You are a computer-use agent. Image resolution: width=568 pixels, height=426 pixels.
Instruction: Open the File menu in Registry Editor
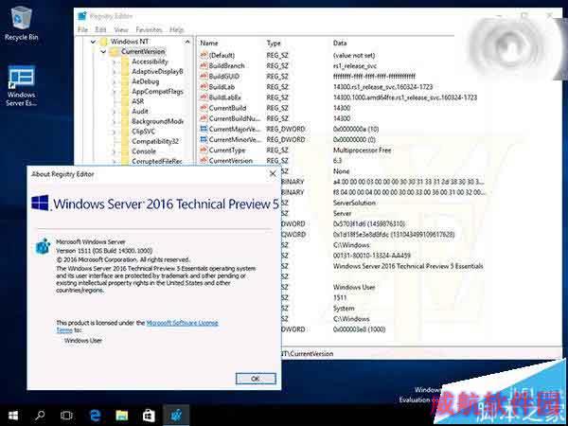click(82, 29)
